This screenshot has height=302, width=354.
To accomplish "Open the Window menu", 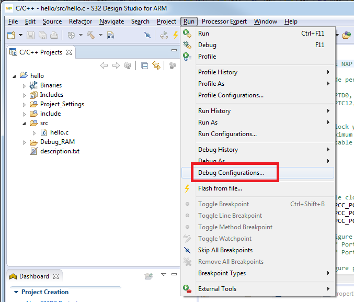I will coord(265,21).
